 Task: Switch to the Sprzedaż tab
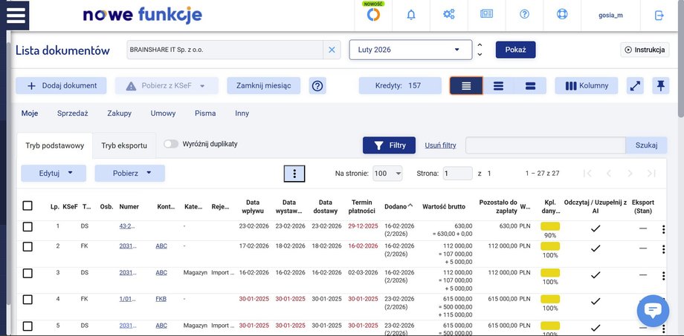tap(73, 113)
